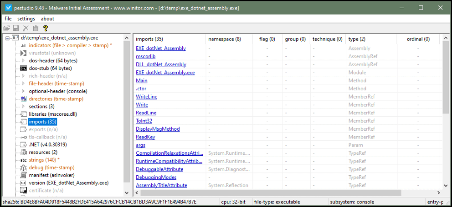
Task: Click the pestudio checkmark app icon in title bar
Action: click(9, 8)
